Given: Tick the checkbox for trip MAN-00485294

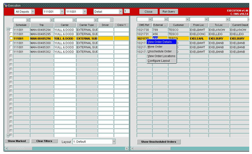Looking at the screenshot, I should point(11,29).
